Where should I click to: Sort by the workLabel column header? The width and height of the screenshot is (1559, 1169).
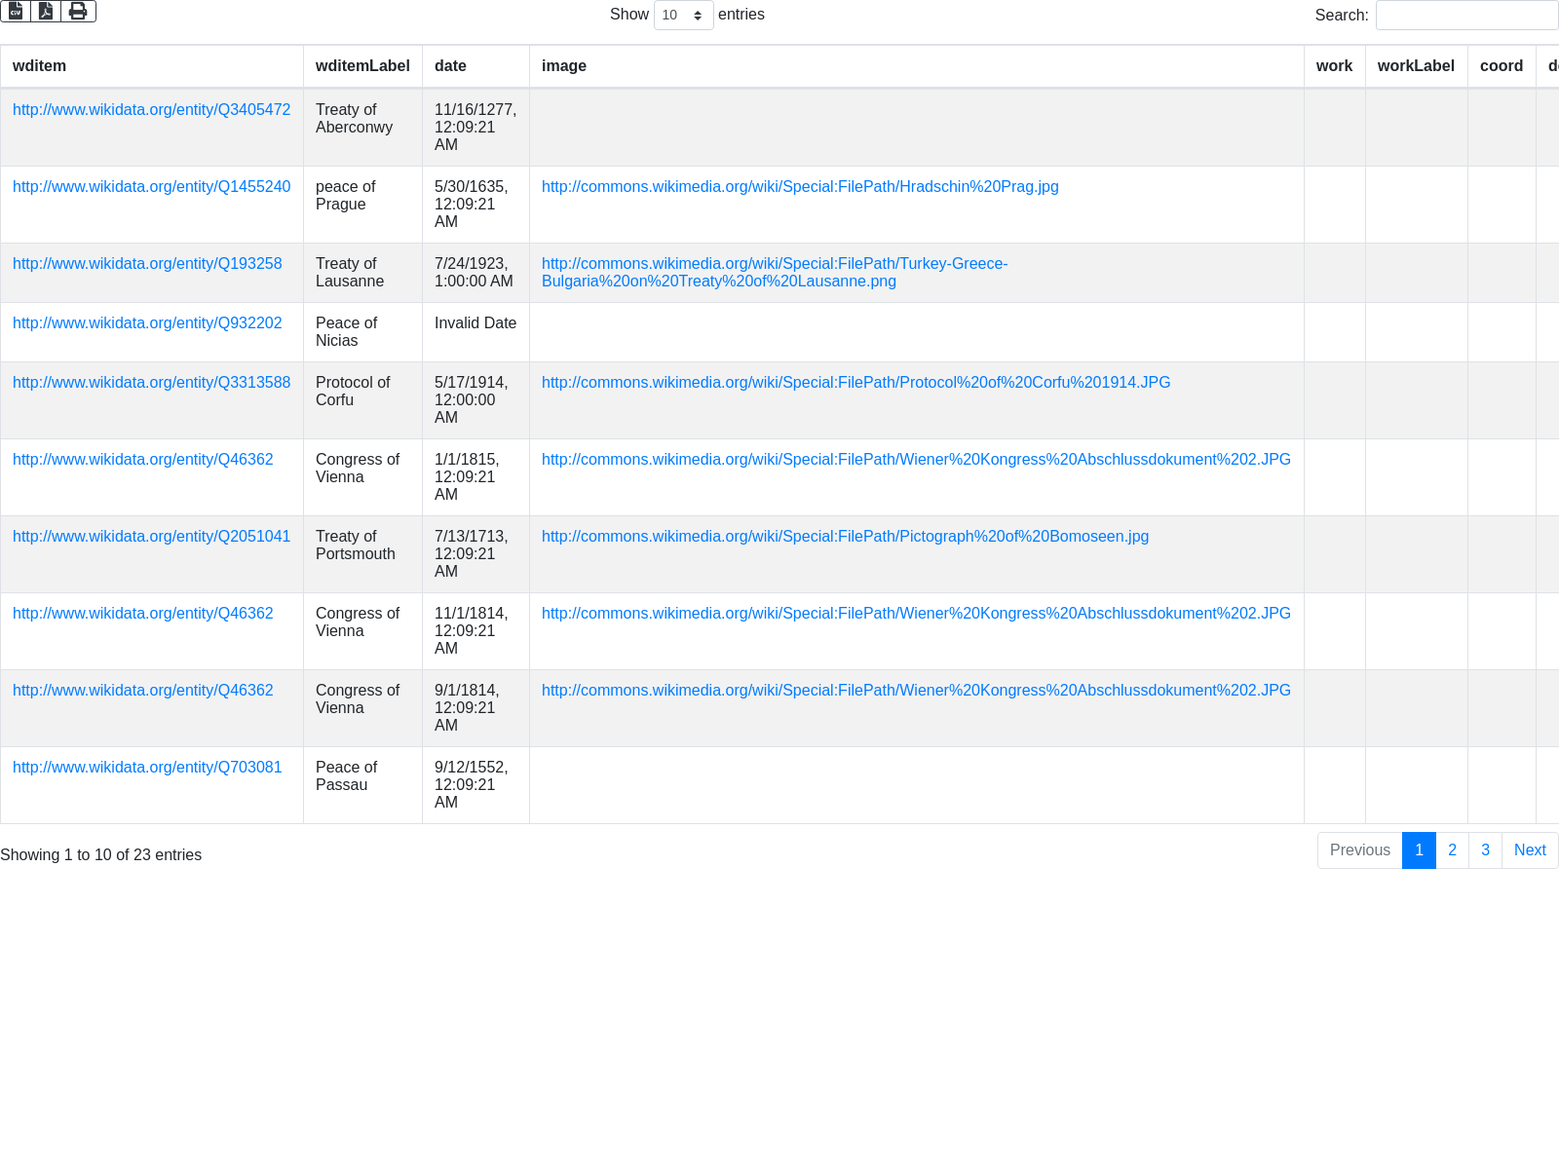point(1415,66)
